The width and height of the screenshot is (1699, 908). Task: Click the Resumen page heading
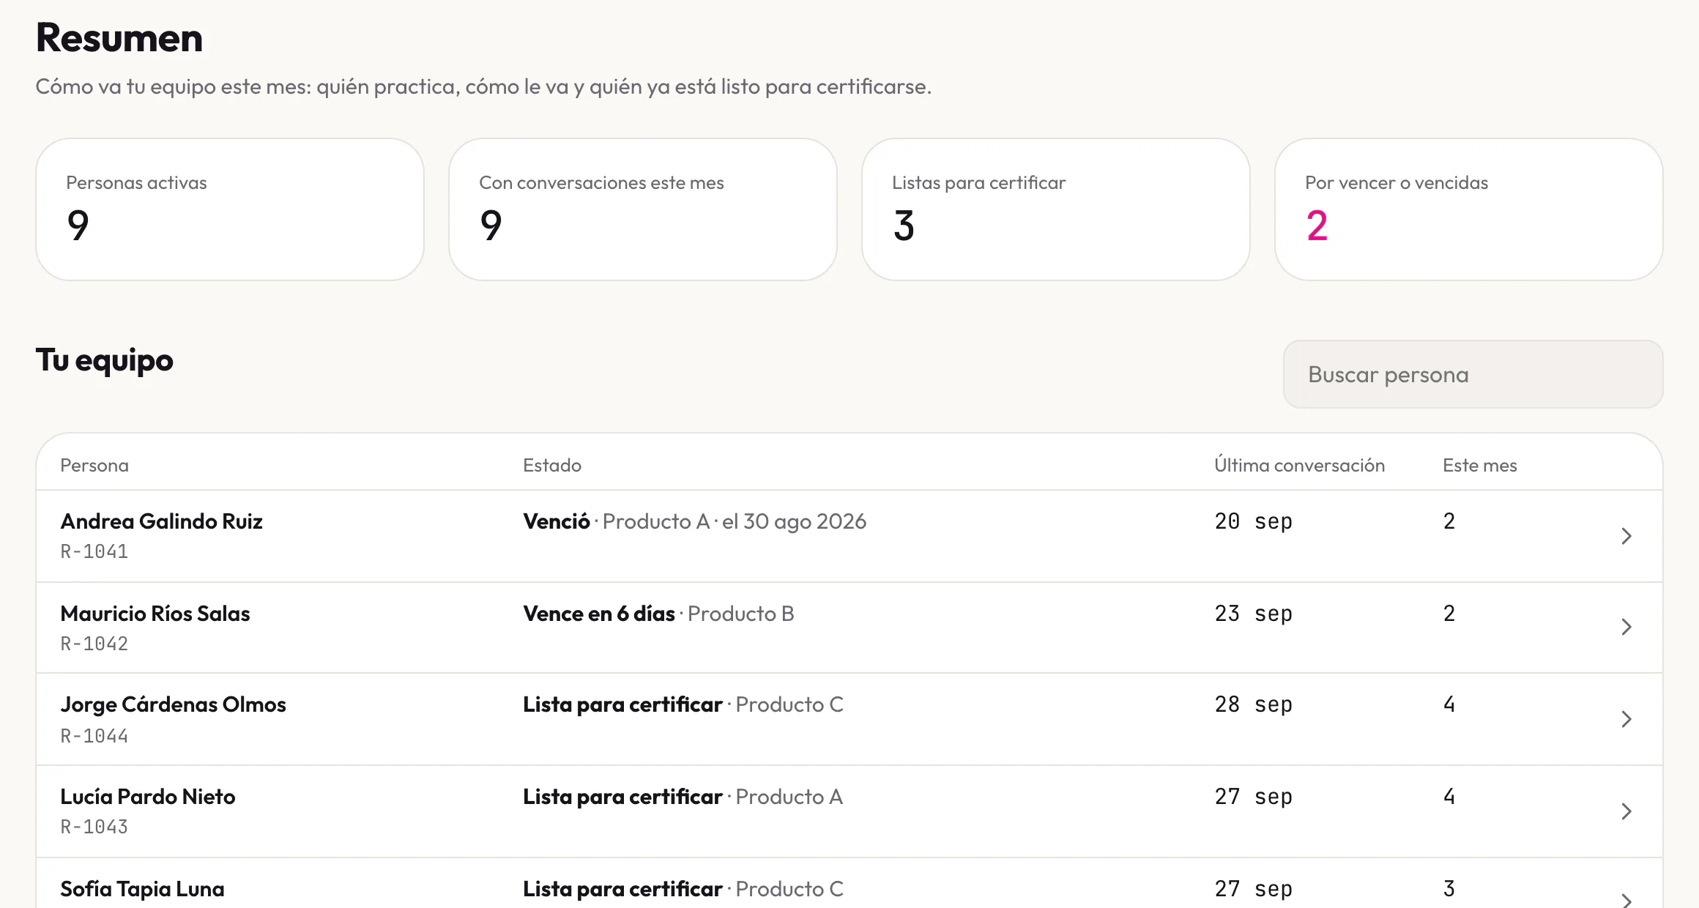pyautogui.click(x=119, y=37)
